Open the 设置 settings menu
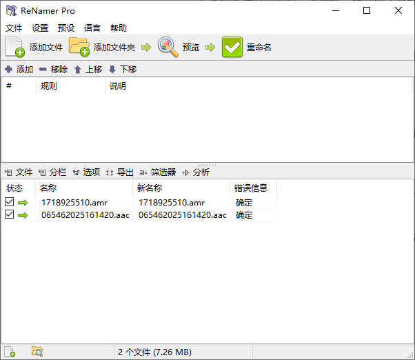The image size is (415, 360). (x=40, y=28)
